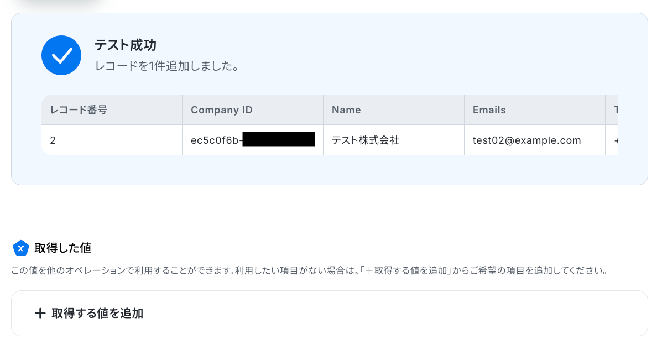Viewport: 657px width, 344px height.
Task: Select the Emails column header
Action: tap(535, 110)
